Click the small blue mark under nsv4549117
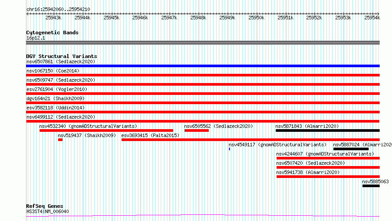The image size is (392, 221). coord(229,149)
